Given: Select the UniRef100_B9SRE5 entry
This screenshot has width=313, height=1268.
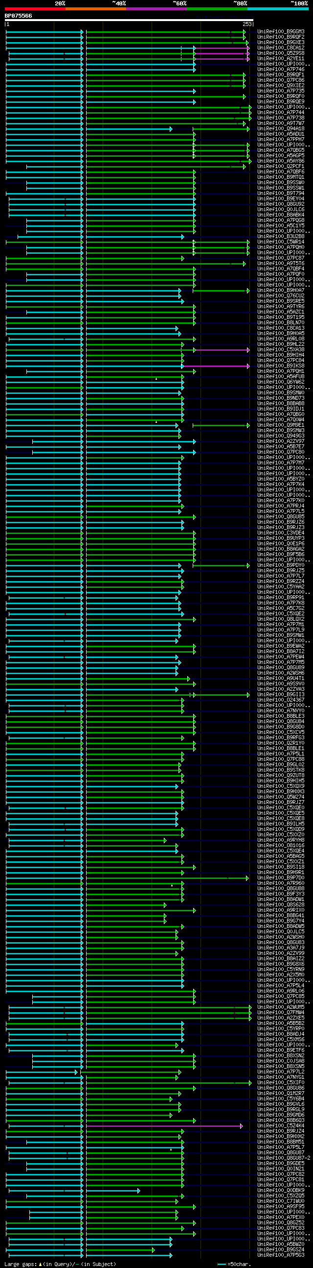Looking at the screenshot, I should point(281,301).
